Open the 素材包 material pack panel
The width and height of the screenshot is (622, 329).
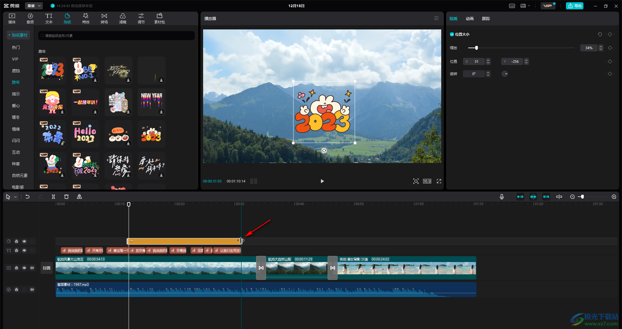(159, 18)
